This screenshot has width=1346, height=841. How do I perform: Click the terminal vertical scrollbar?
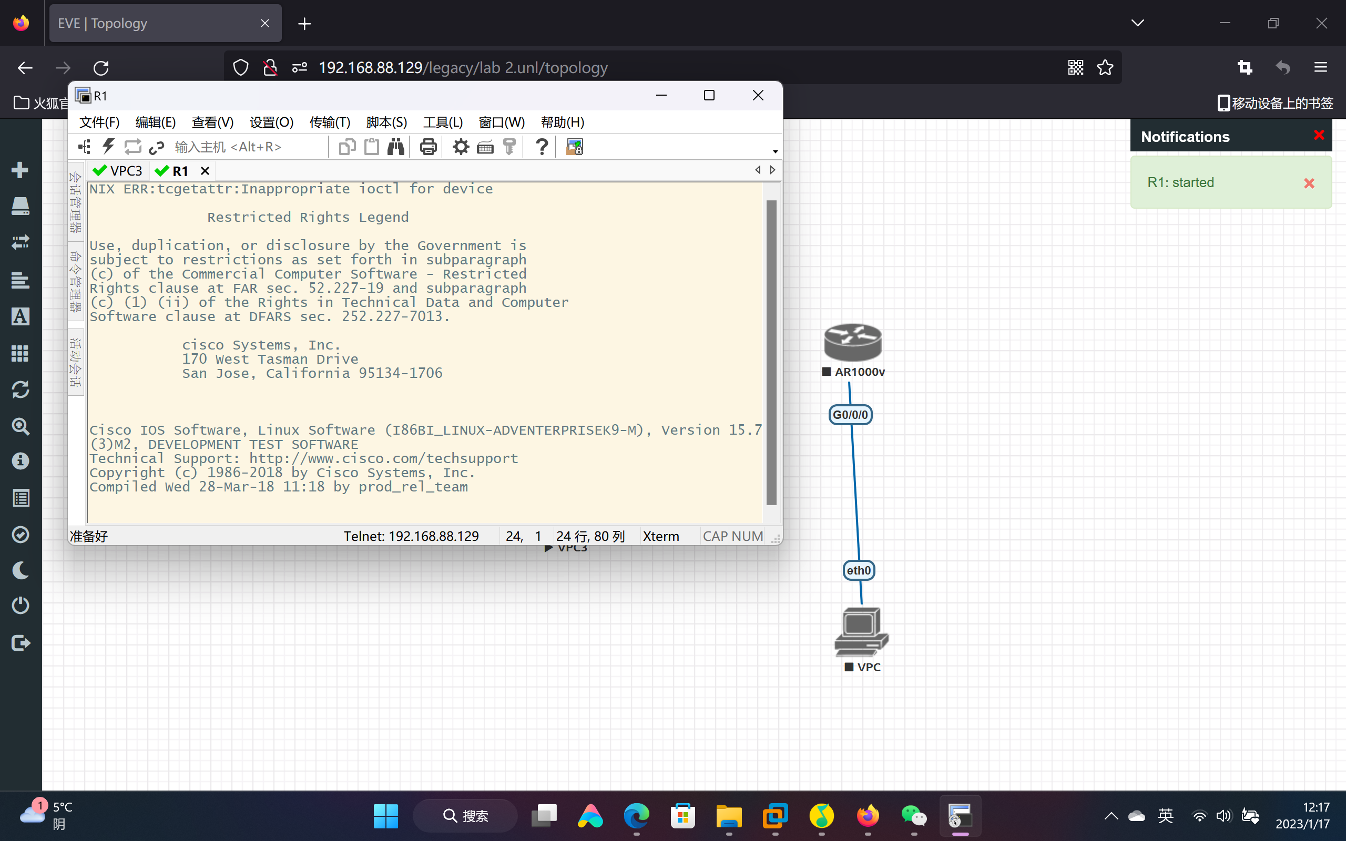771,352
